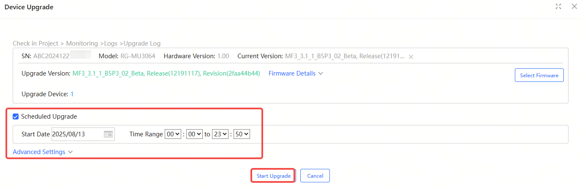Open the start minute dropdown after the first colon

point(194,134)
